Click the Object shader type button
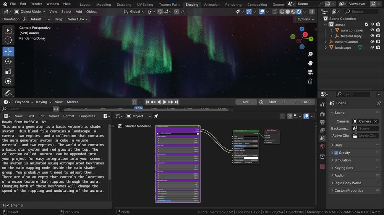This screenshot has height=215, width=384. (x=139, y=116)
